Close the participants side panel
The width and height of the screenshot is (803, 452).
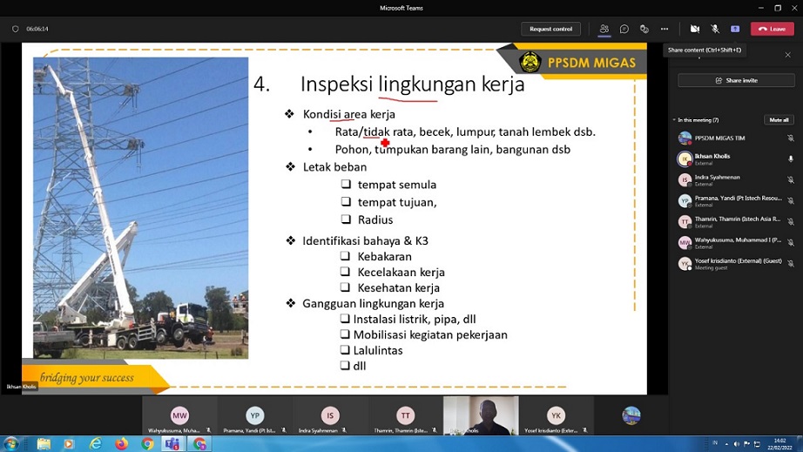coord(788,55)
